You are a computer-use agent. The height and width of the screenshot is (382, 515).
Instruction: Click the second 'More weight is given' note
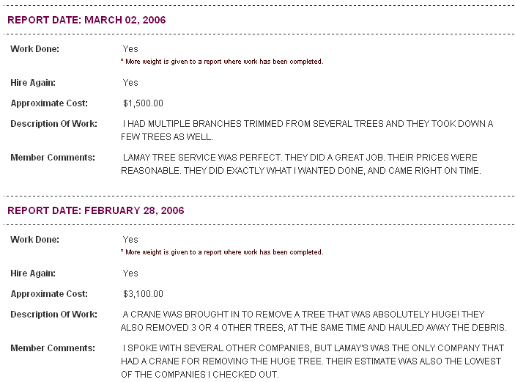tap(222, 252)
